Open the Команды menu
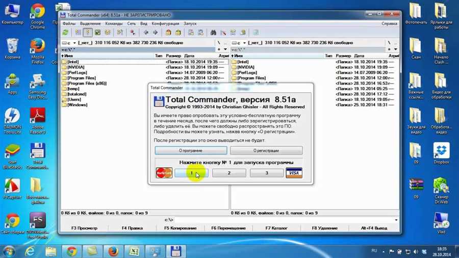This screenshot has width=459, height=258. tap(114, 23)
